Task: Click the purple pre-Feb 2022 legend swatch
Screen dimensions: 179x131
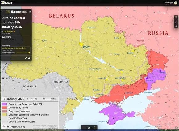Action: 5,104
